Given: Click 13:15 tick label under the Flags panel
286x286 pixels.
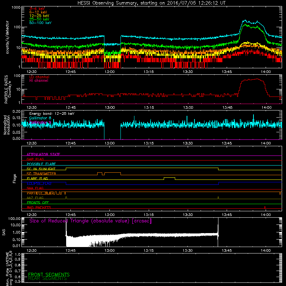Looking at the screenshot, I should click(148, 215).
